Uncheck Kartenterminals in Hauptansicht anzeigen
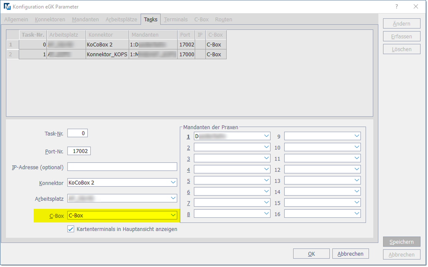 71,229
